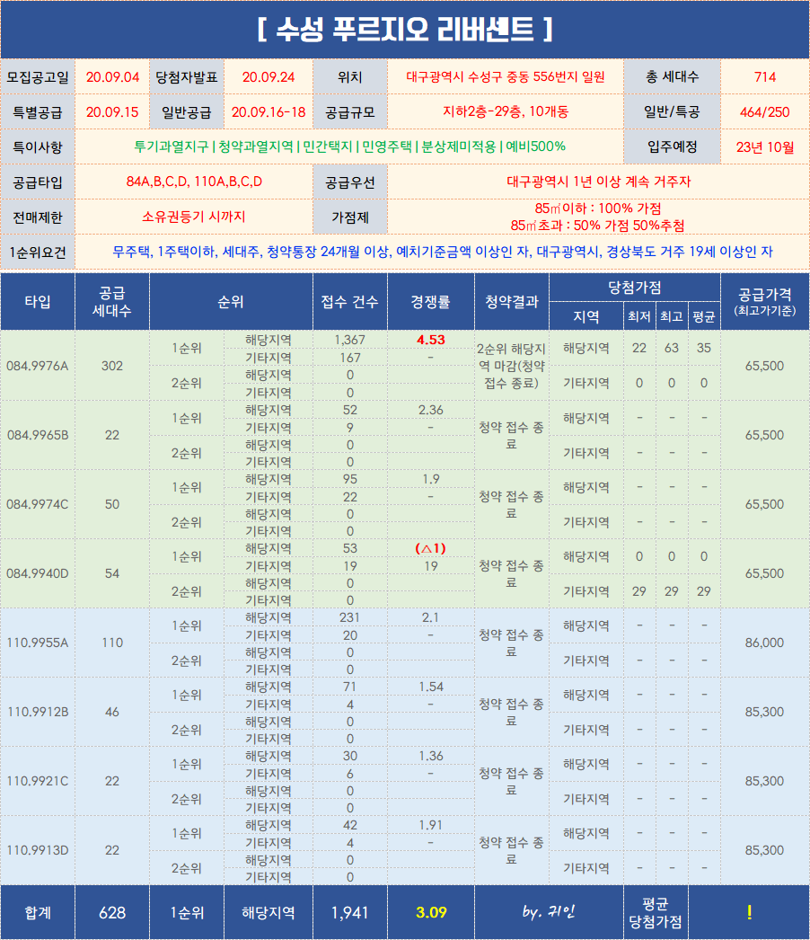Click the red competition rate 4.53
Screen dimensions: 810x940
pyautogui.click(x=431, y=340)
